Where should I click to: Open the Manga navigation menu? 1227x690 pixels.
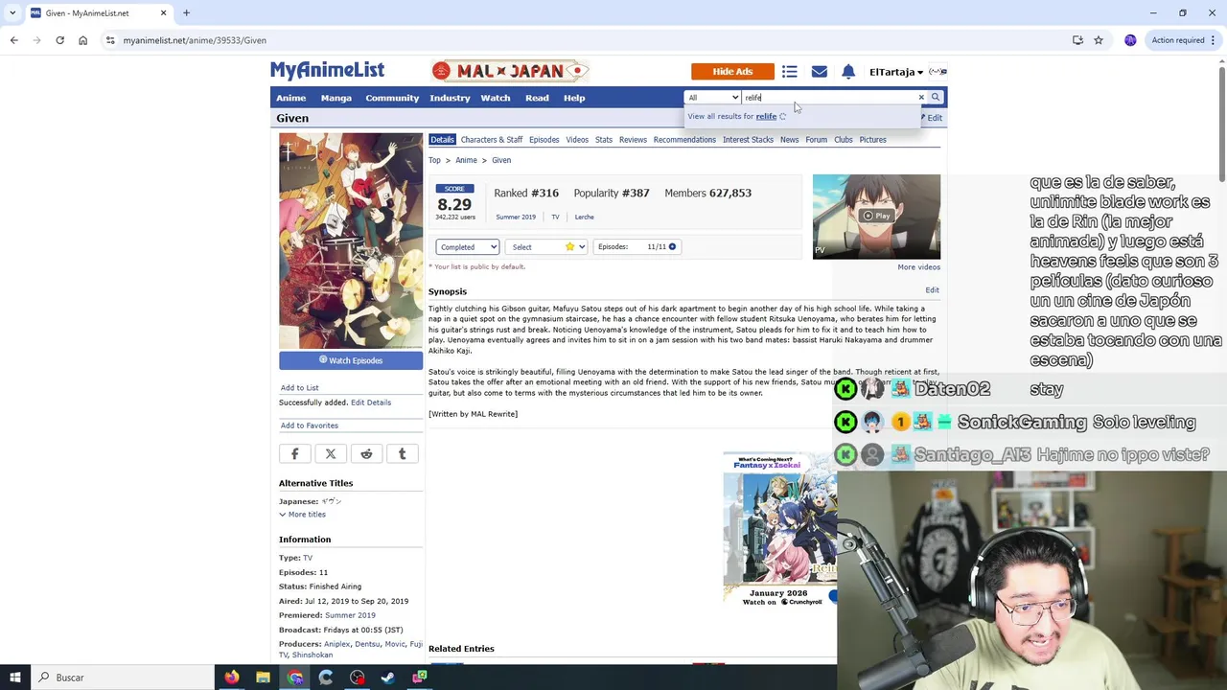click(x=336, y=98)
